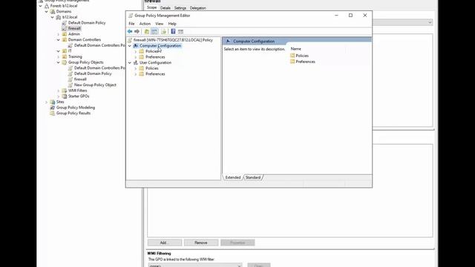Click the Training OU folder icon

click(65, 56)
